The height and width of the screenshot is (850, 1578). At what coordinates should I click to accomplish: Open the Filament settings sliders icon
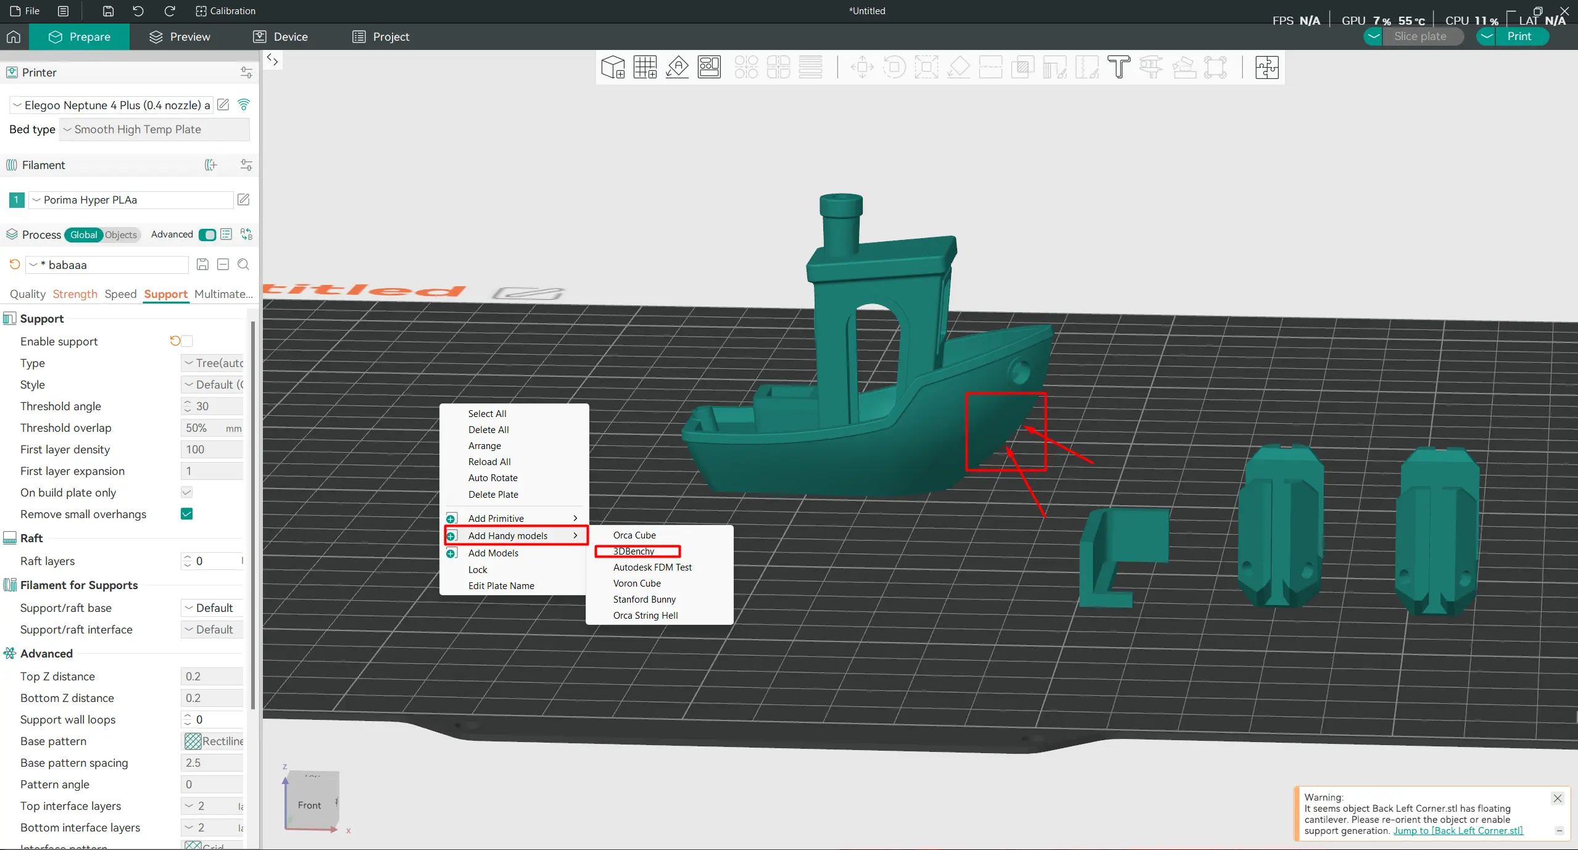pos(246,165)
